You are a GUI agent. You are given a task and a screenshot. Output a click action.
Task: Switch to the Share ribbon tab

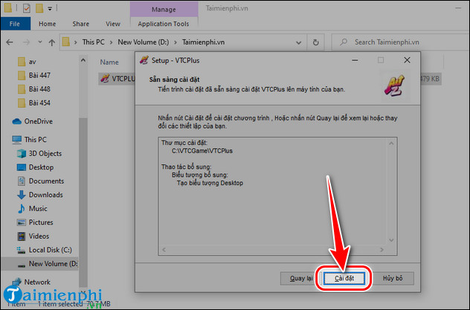tap(80, 24)
